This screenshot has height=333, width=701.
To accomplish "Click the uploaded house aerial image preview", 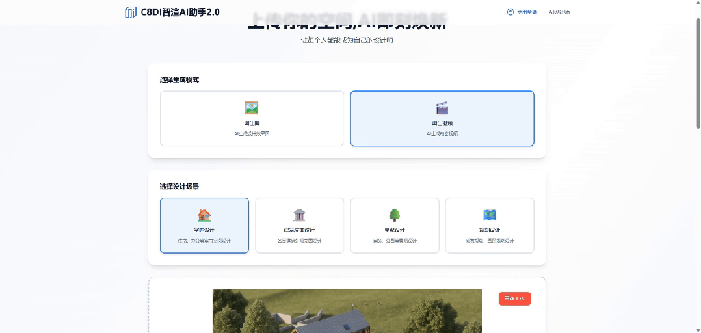I will 347,312.
